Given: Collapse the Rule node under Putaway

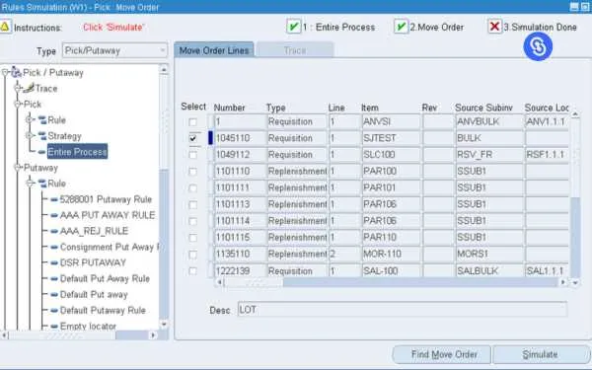Looking at the screenshot, I should pos(30,184).
